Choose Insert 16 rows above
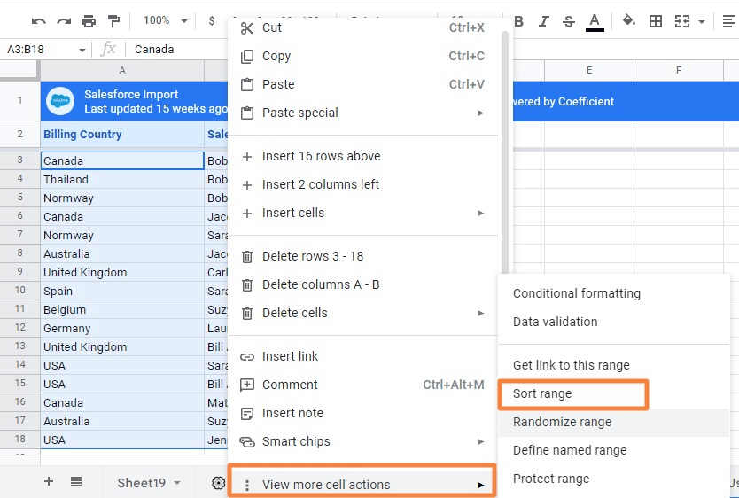This screenshot has width=739, height=498. click(x=362, y=157)
